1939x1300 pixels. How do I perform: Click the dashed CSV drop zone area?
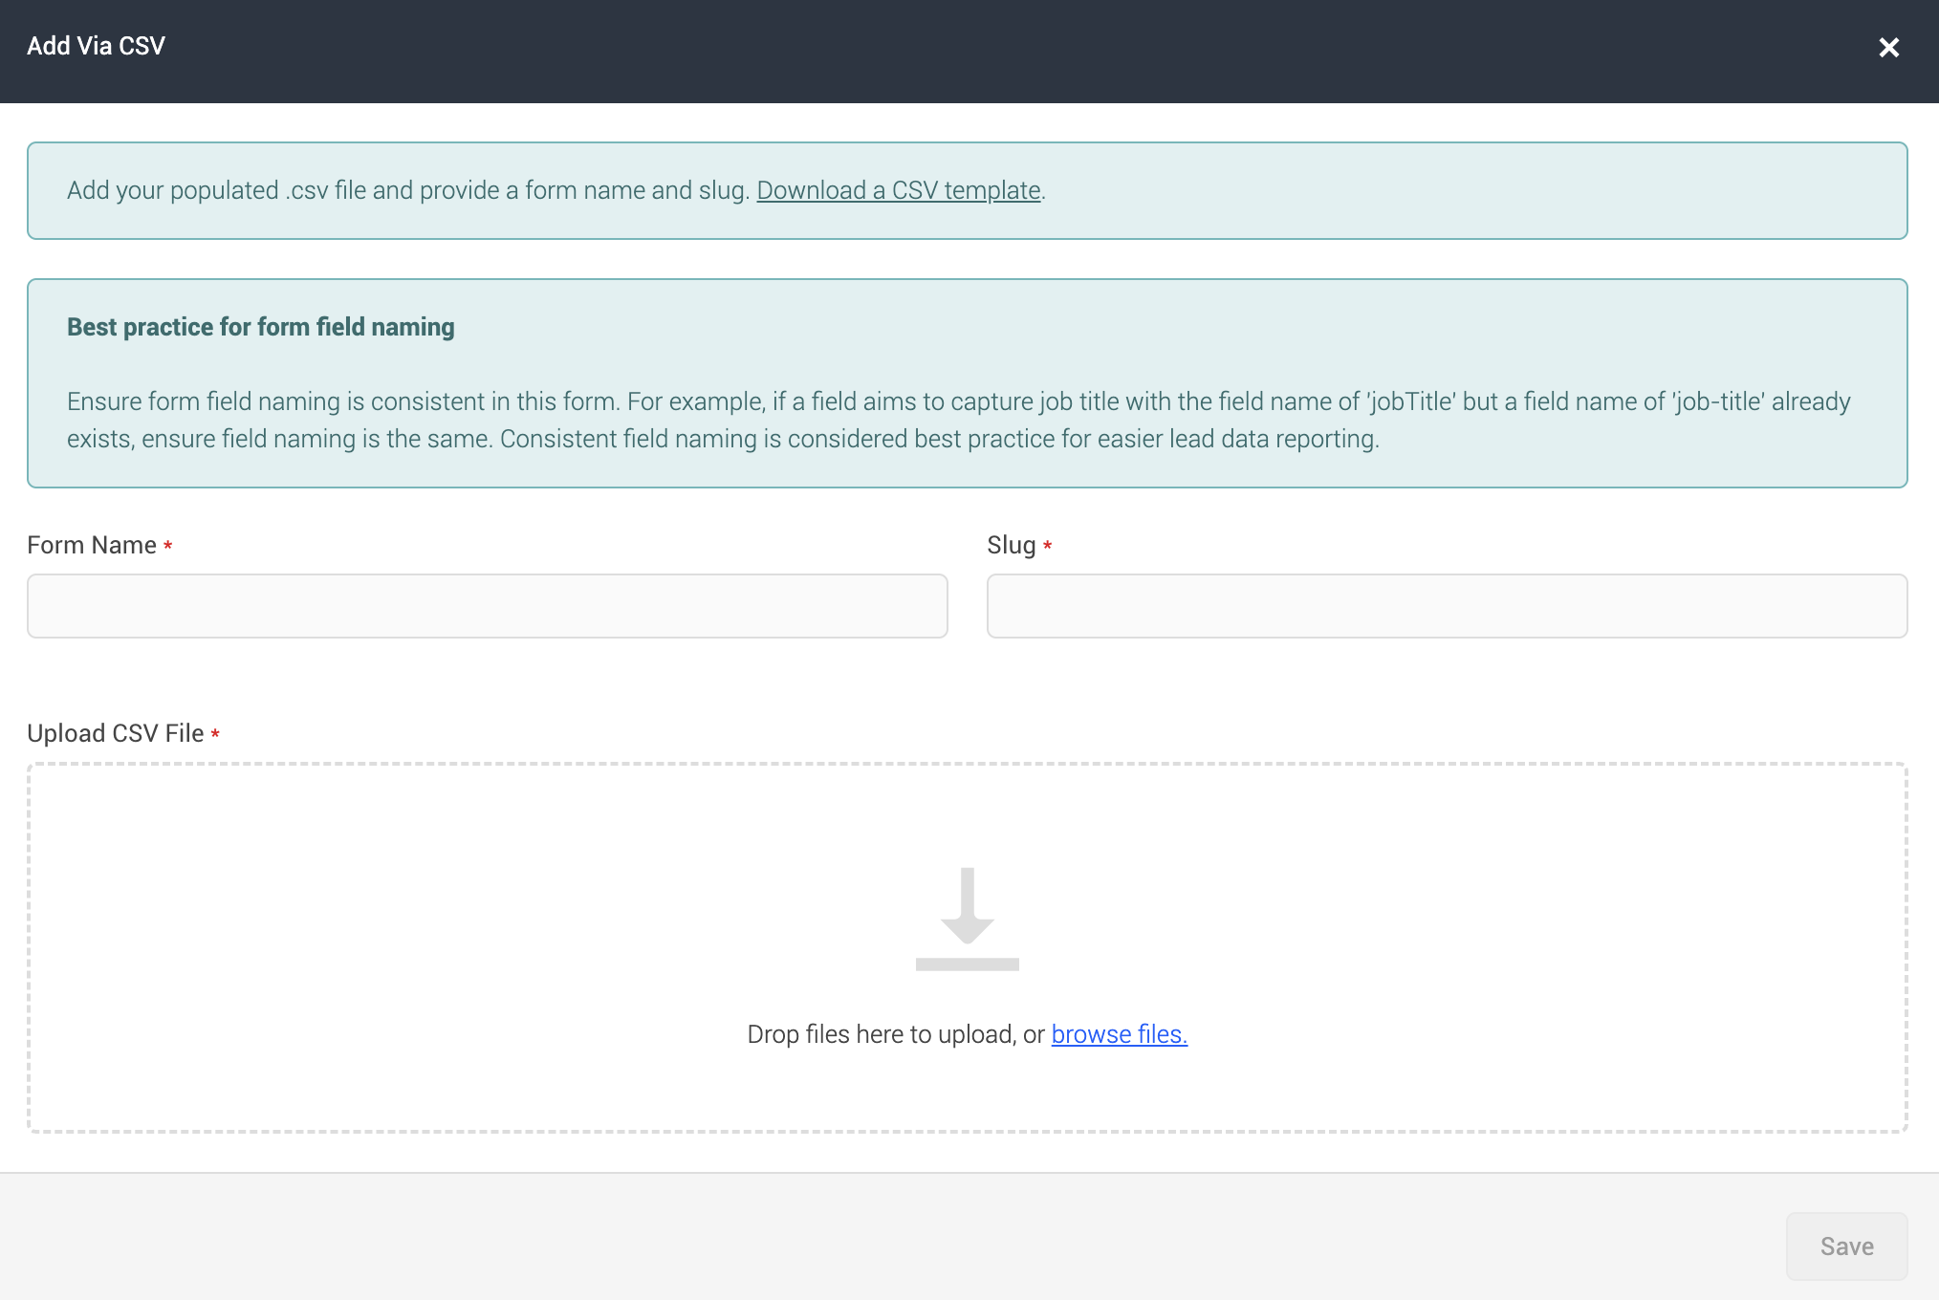968,946
